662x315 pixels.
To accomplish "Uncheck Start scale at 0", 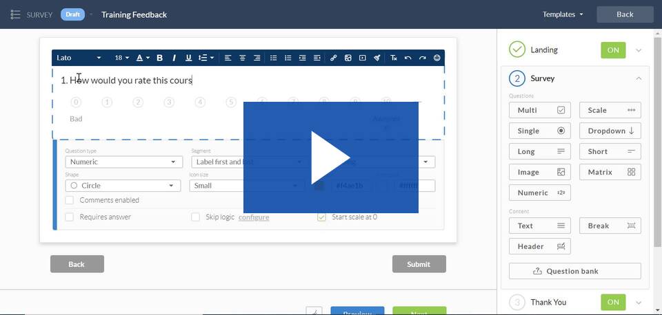I will [322, 217].
